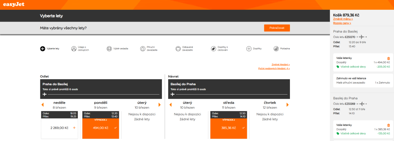Remove Basilej do Praha ticket via trash icon

388,125
